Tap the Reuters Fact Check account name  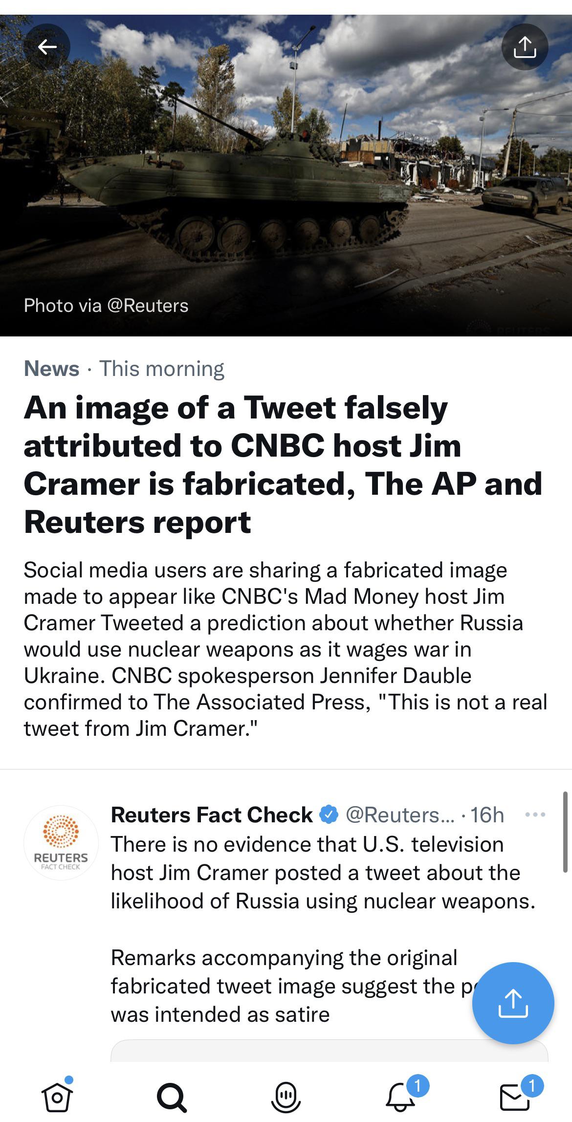[x=211, y=815]
